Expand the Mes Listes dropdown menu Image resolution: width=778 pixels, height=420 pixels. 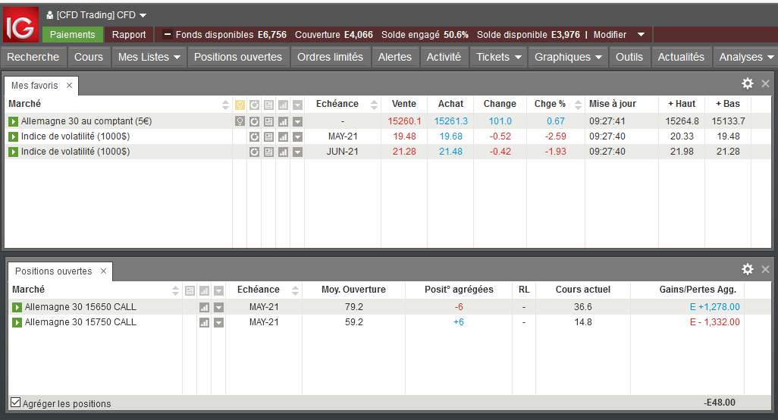pos(177,57)
